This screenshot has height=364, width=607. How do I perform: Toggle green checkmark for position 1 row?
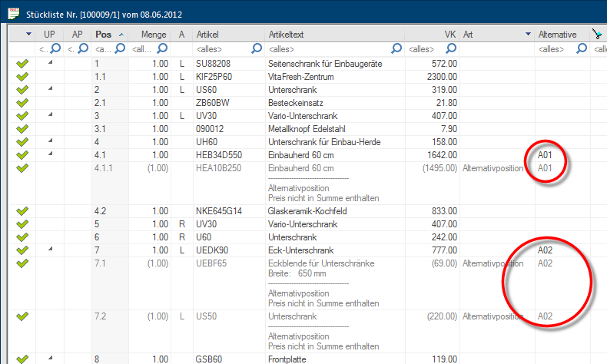click(22, 63)
